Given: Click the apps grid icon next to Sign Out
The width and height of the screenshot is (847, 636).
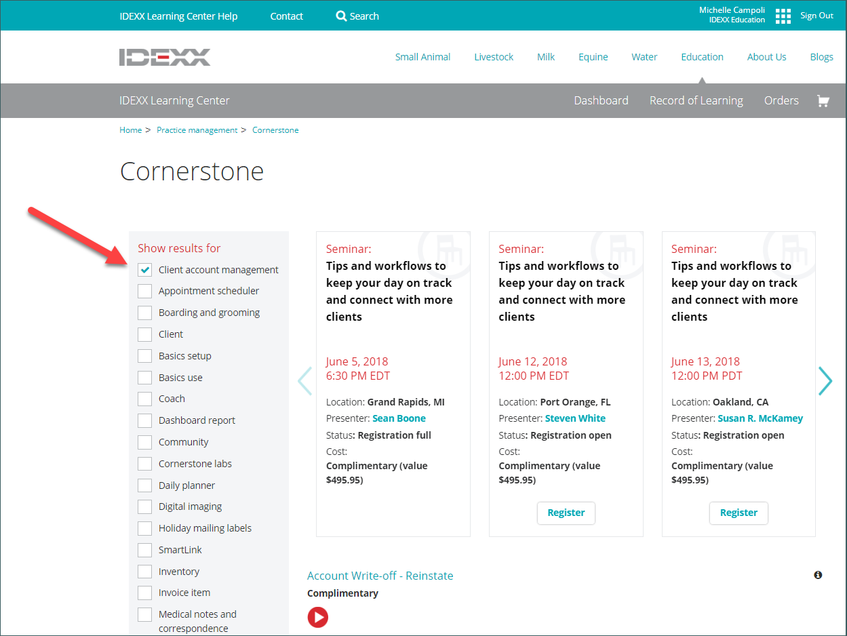Looking at the screenshot, I should tap(783, 16).
